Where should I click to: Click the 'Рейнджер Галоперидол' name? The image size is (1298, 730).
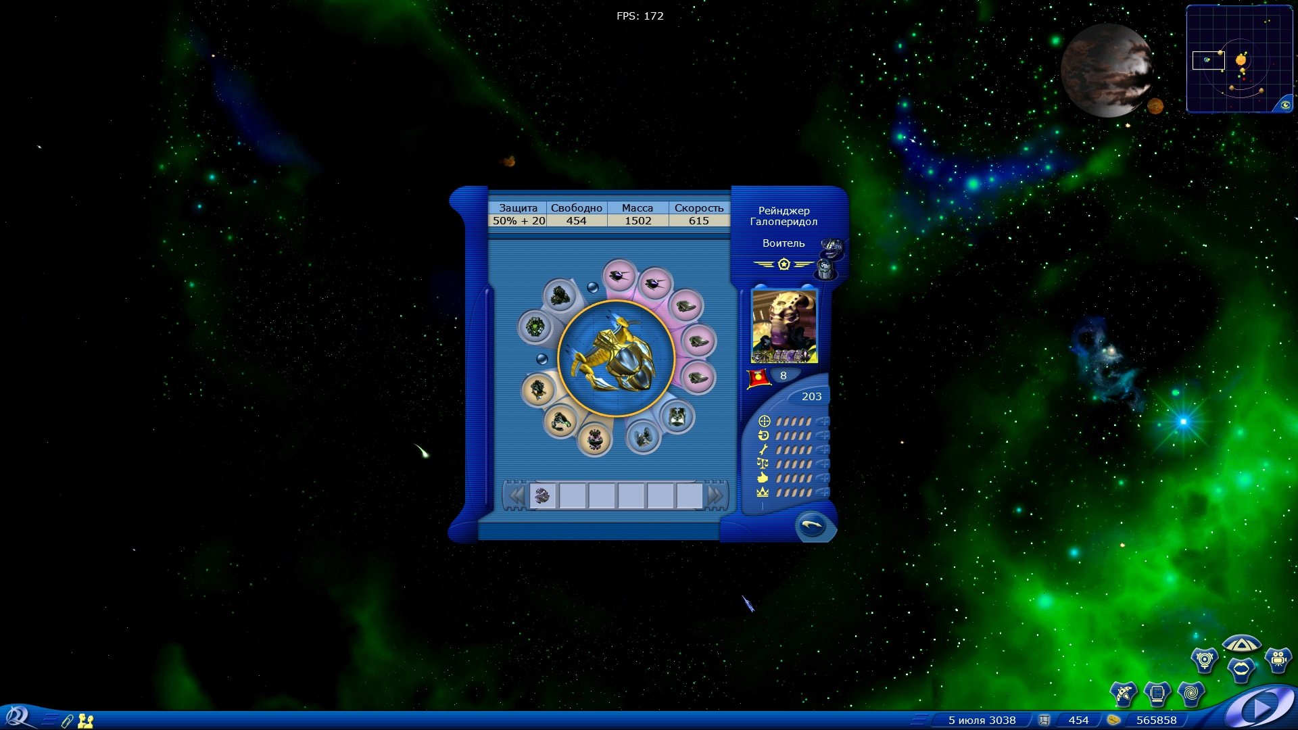784,216
